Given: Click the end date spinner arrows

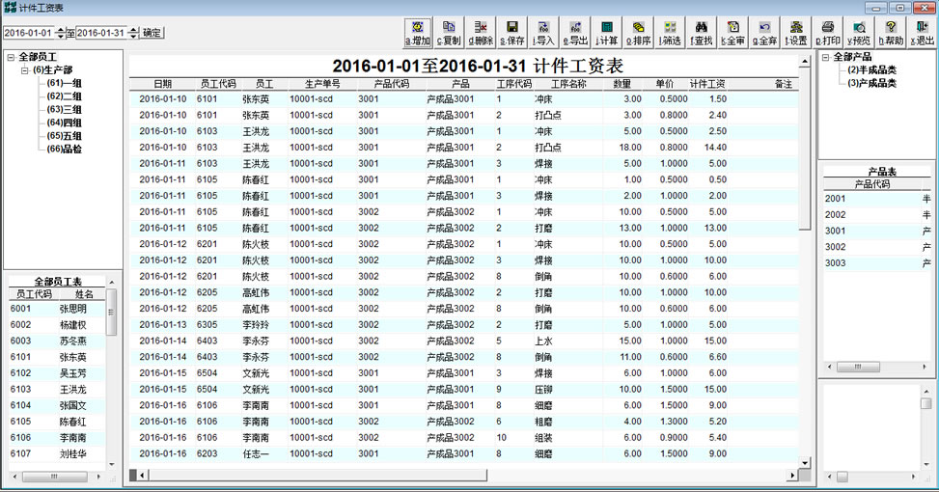Looking at the screenshot, I should pos(133,33).
